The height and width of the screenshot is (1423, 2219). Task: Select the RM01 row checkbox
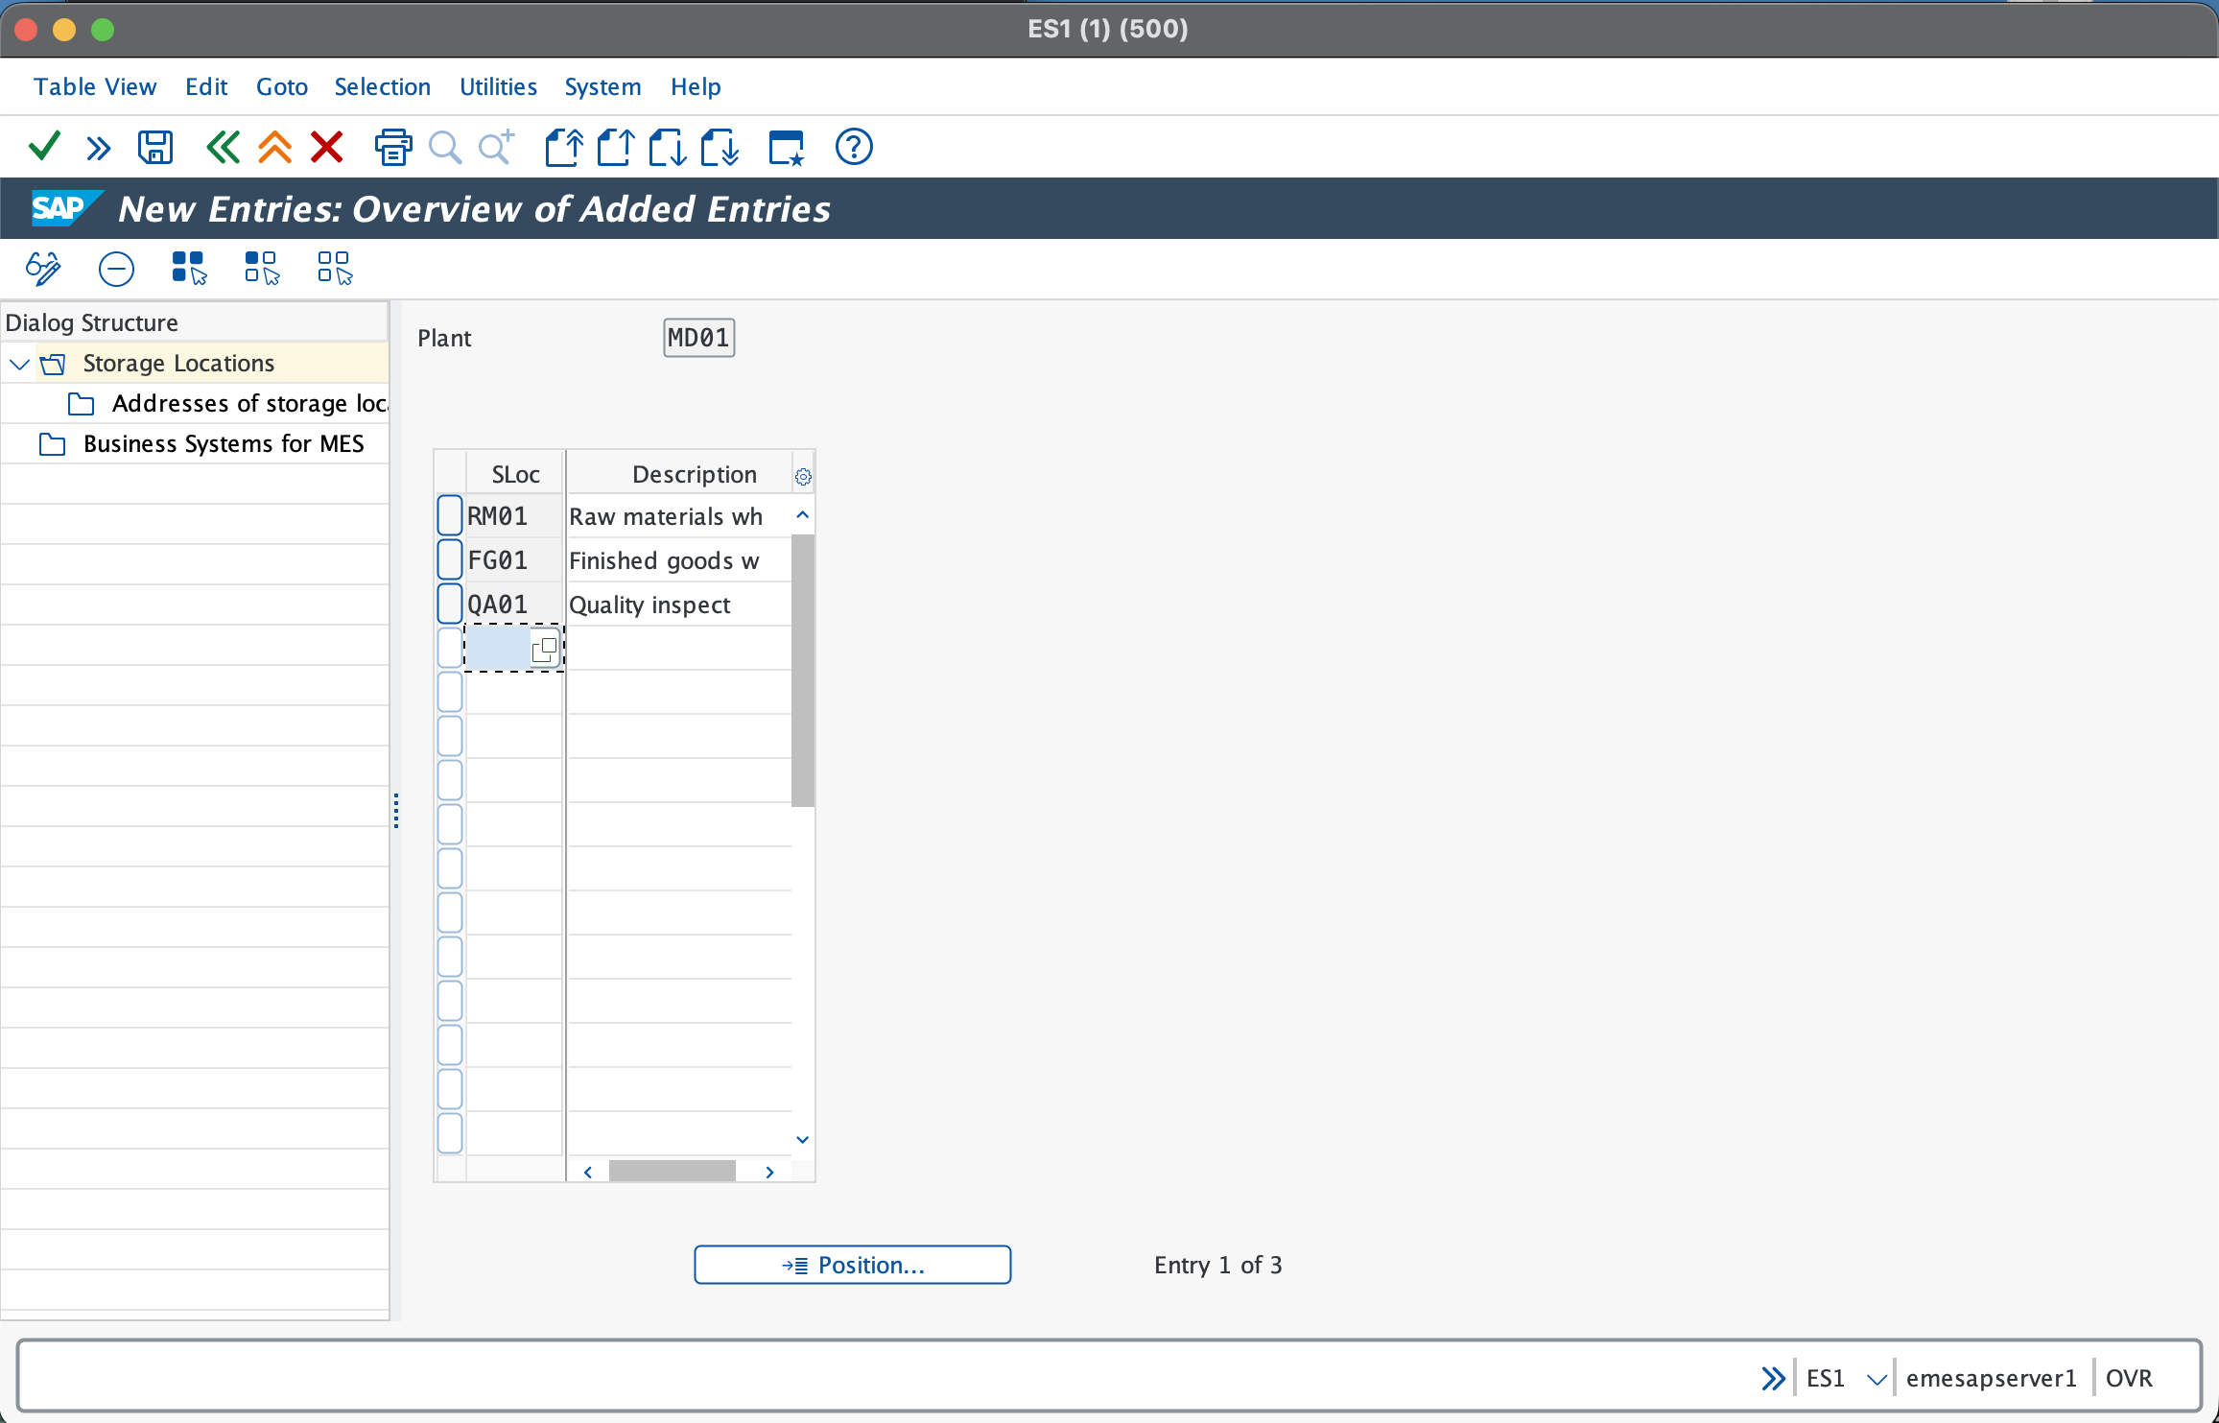pos(450,515)
